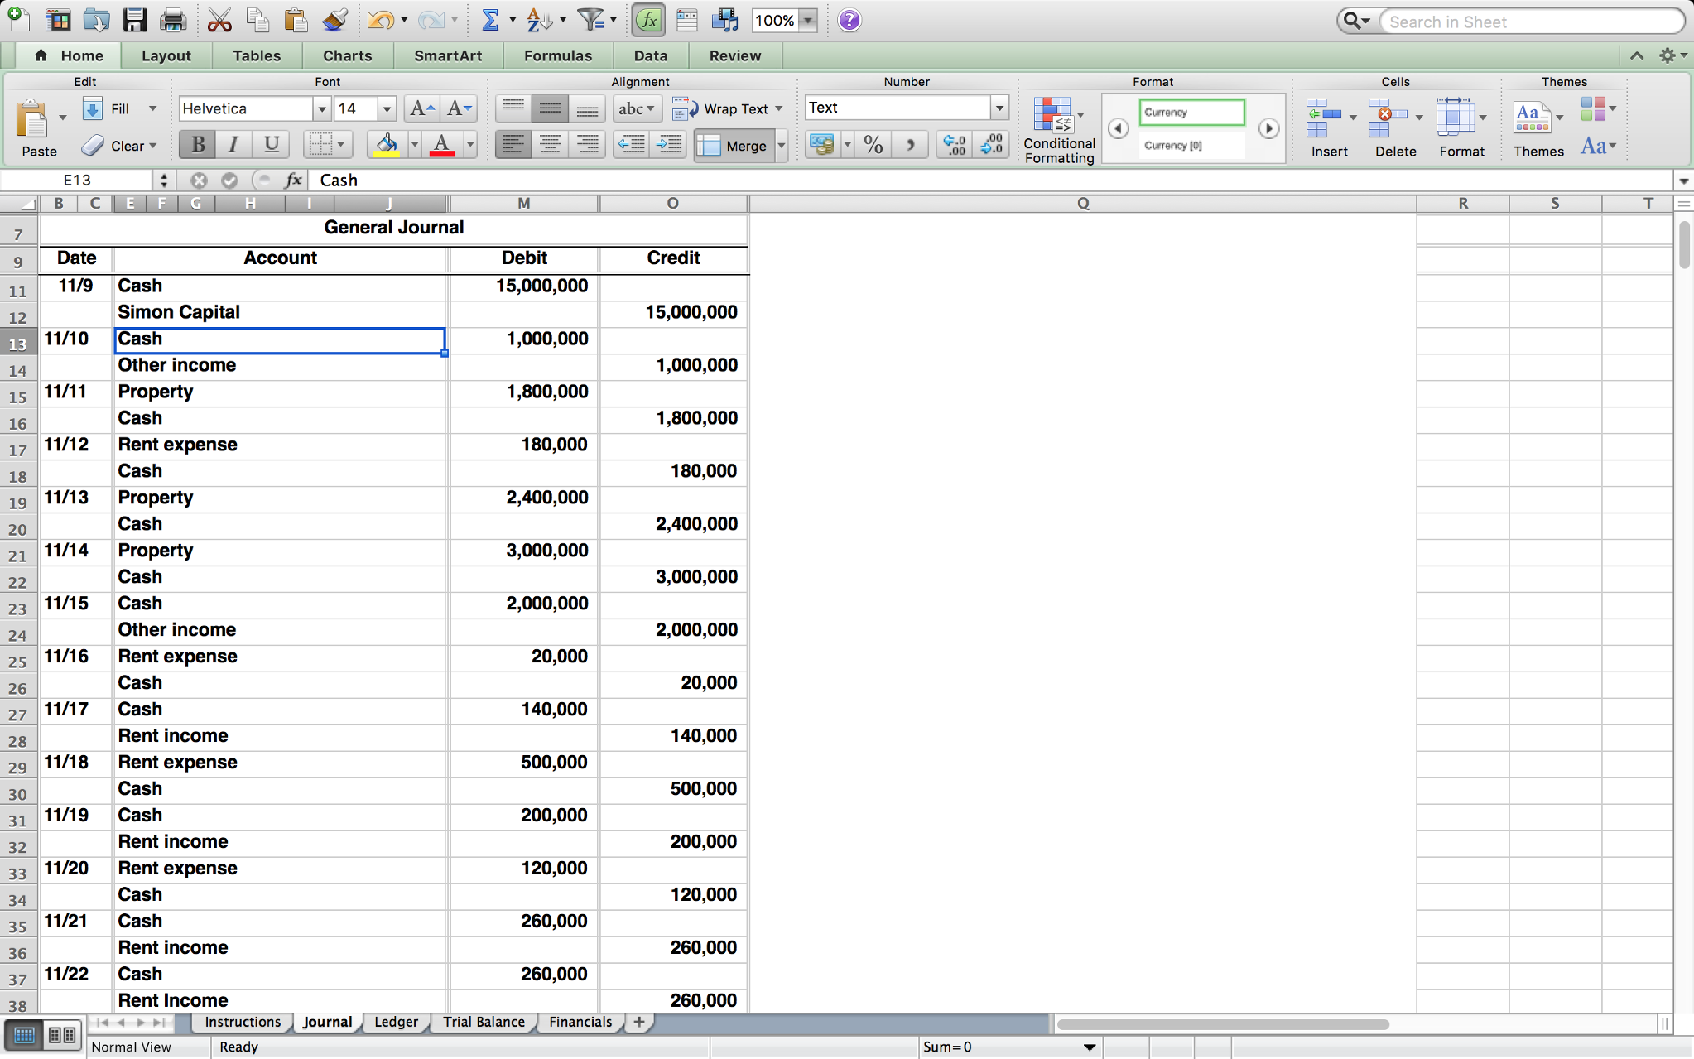This screenshot has height=1059, width=1694.
Task: Click the Save floppy disk icon
Action: [134, 20]
